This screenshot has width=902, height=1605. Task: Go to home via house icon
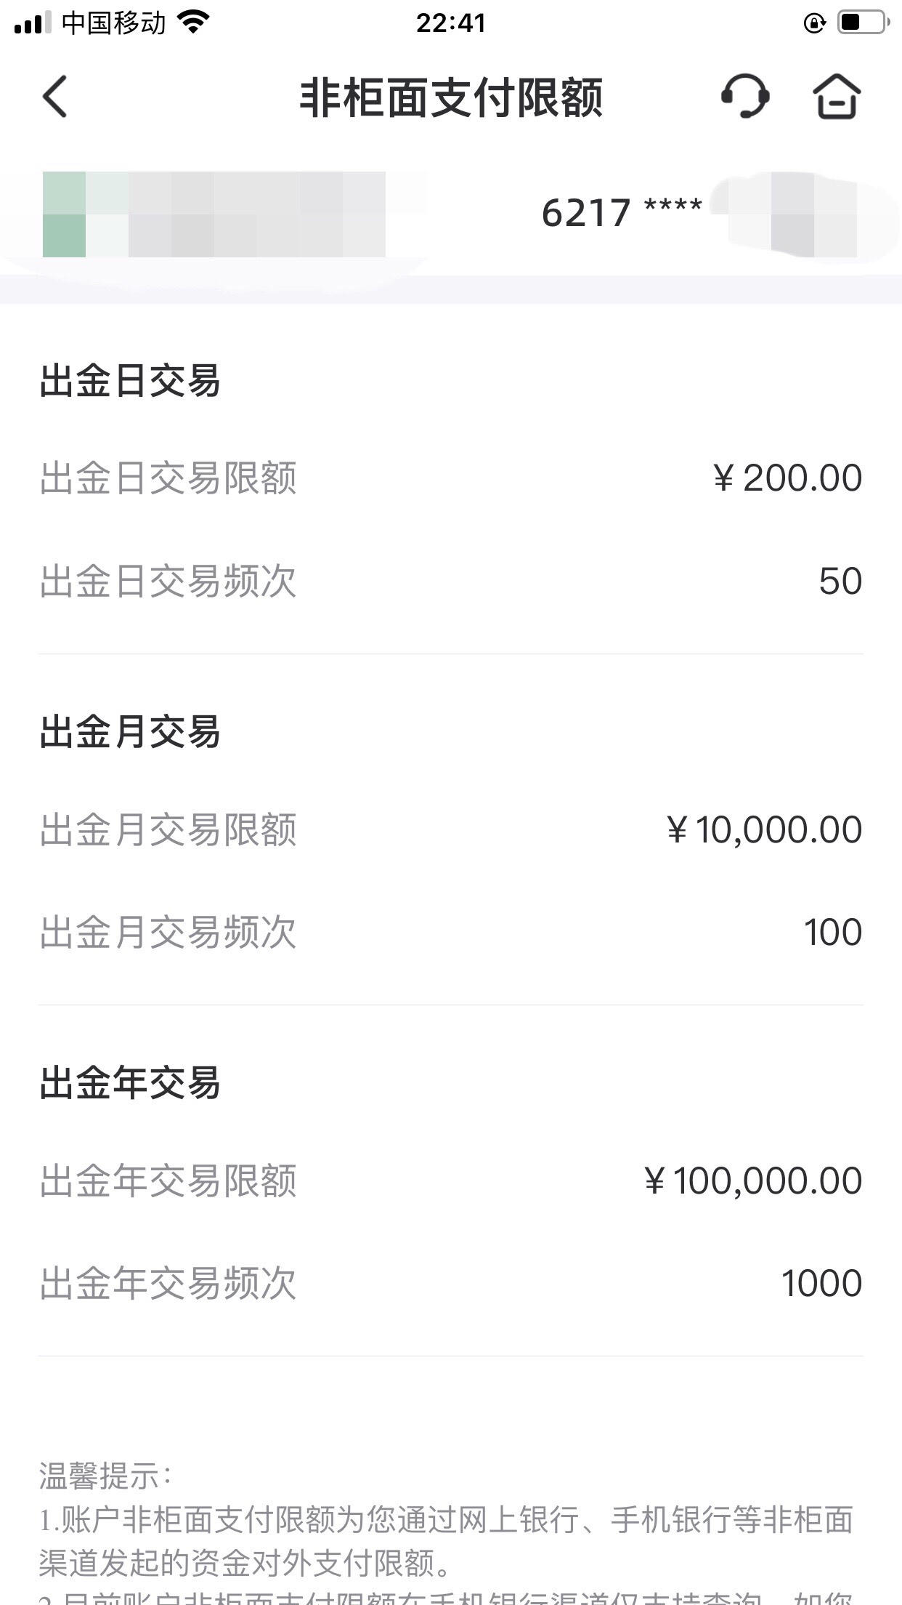coord(837,96)
